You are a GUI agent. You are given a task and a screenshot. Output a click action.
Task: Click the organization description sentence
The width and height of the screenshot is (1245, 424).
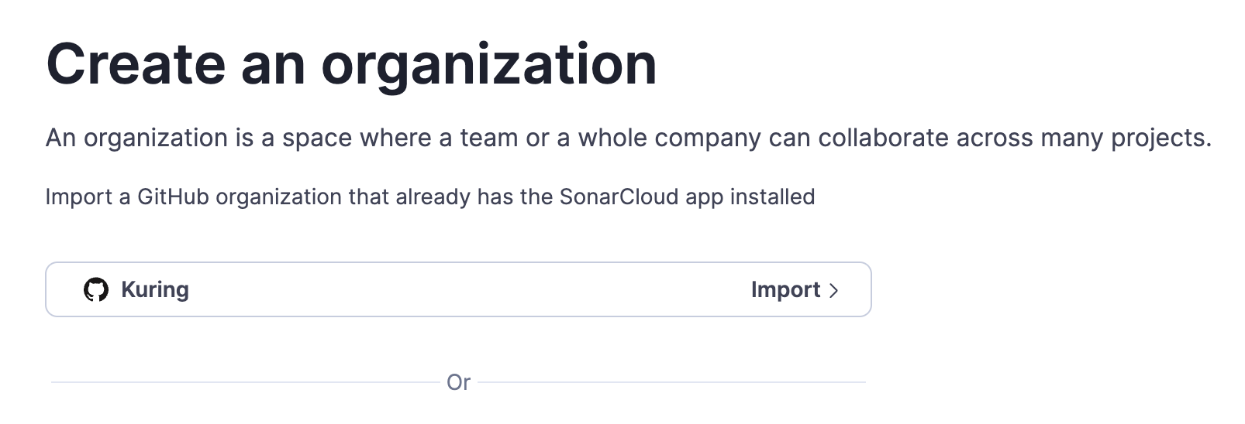coord(628,138)
